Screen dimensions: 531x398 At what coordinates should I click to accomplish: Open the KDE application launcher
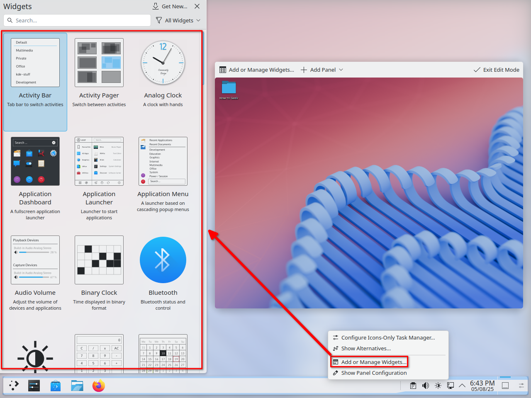[x=14, y=386]
